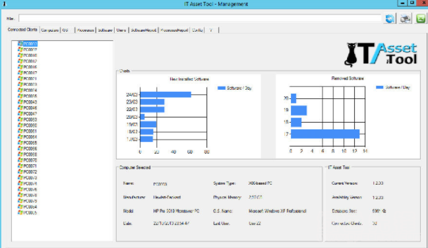Select client PC0047 in the list
The image size is (428, 248).
tap(27, 113)
